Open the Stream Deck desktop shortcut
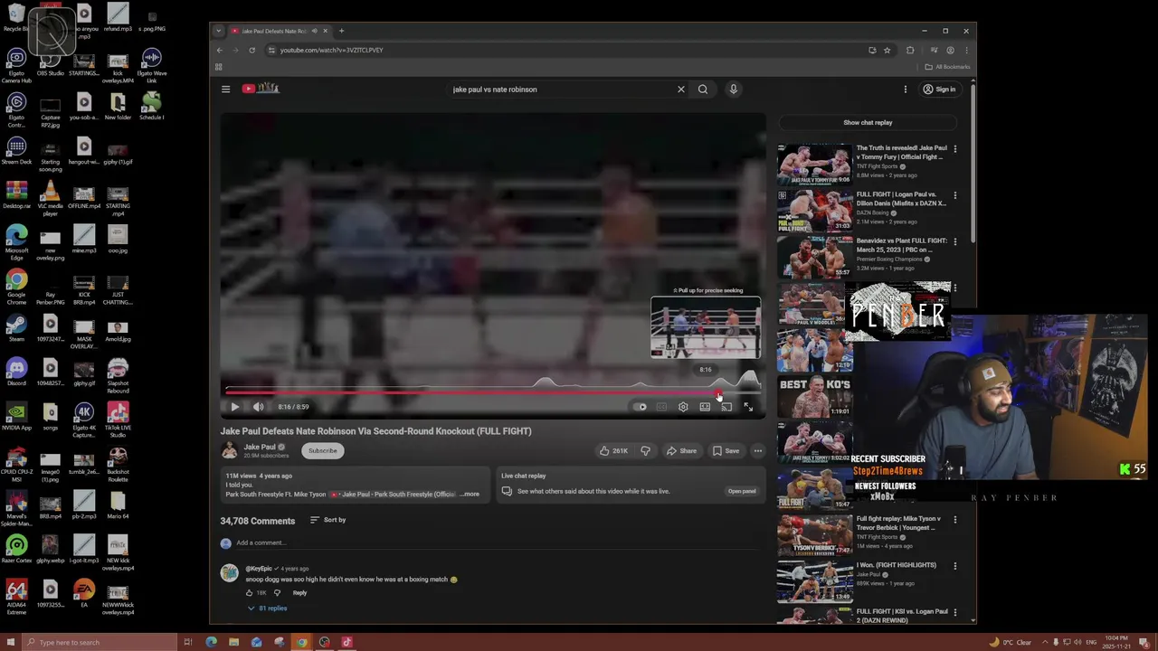This screenshot has height=651, width=1158. point(16,152)
